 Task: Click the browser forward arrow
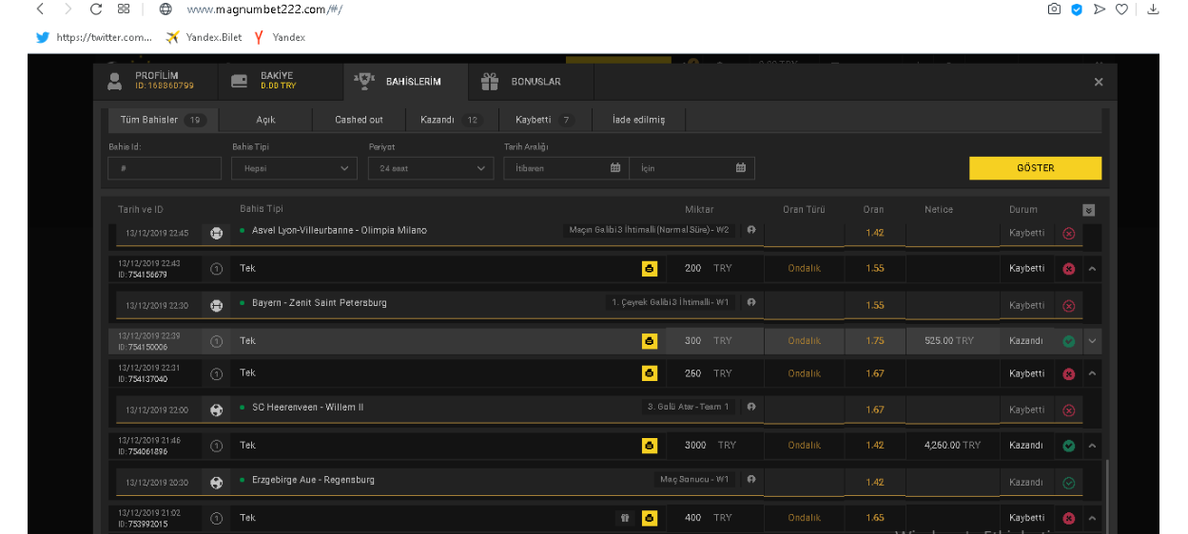click(x=68, y=10)
